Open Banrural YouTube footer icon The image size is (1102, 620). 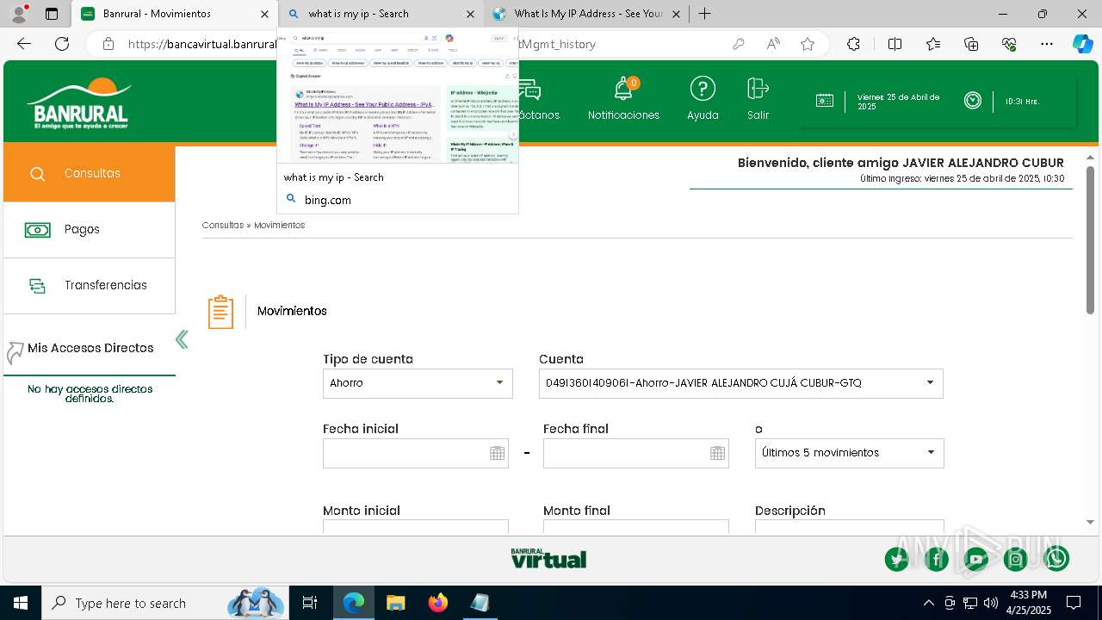(x=976, y=560)
